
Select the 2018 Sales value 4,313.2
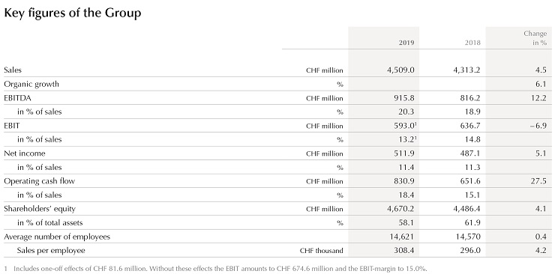pyautogui.click(x=466, y=70)
